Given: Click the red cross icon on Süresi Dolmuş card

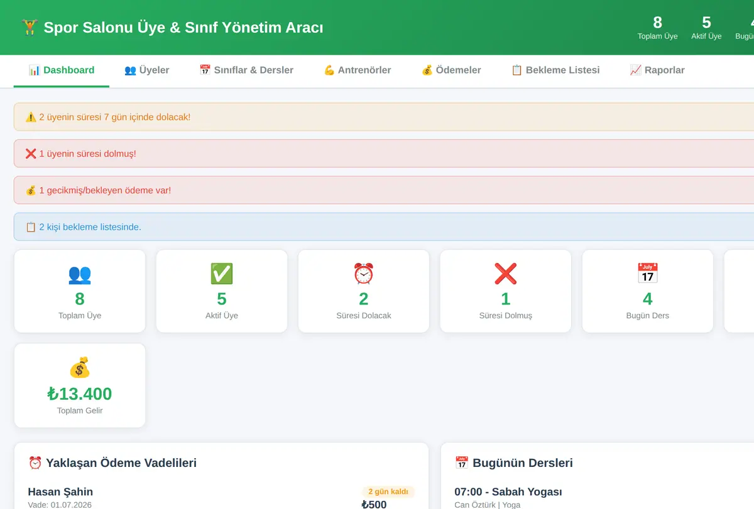Looking at the screenshot, I should pos(506,274).
